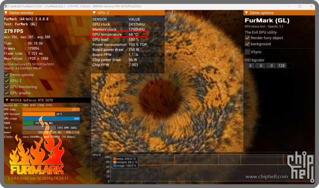Click The Evil GPU utility text
This screenshot has height=188, width=319.
click(261, 32)
